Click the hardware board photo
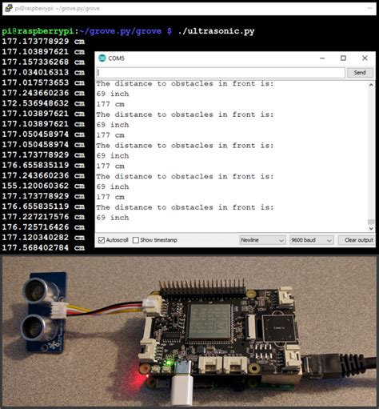The height and width of the screenshot is (409, 379). click(x=189, y=331)
